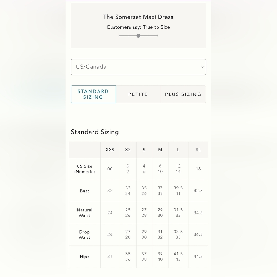The height and width of the screenshot is (277, 277).
Task: Select the Bust row label
Action: (x=84, y=191)
